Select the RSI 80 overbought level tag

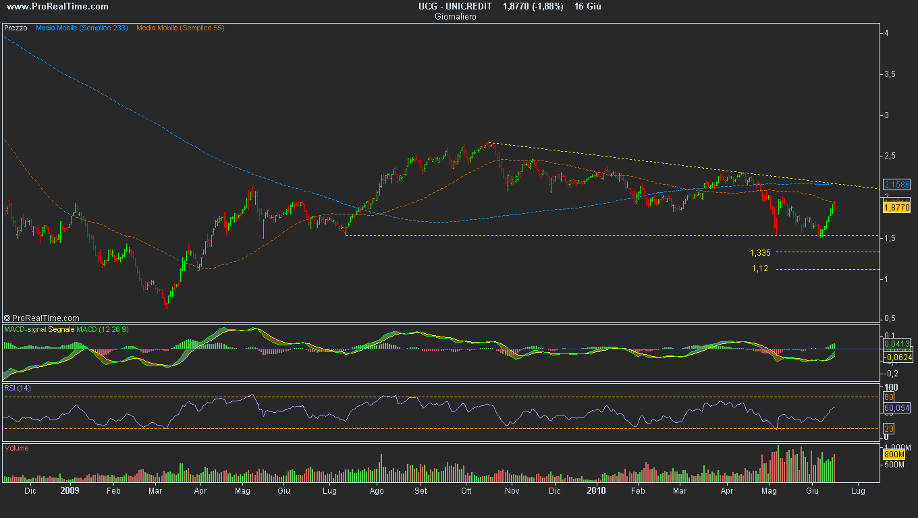tap(888, 397)
